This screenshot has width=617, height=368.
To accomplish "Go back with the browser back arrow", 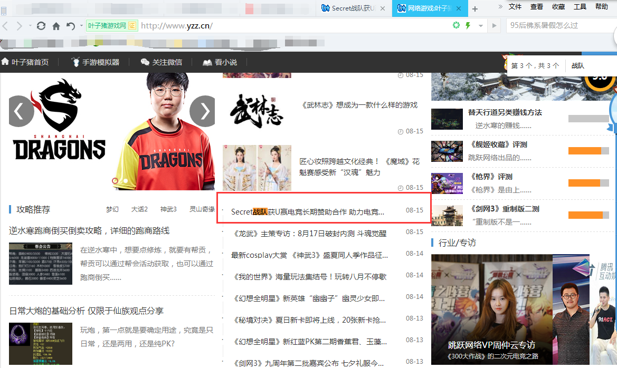I will point(5,26).
